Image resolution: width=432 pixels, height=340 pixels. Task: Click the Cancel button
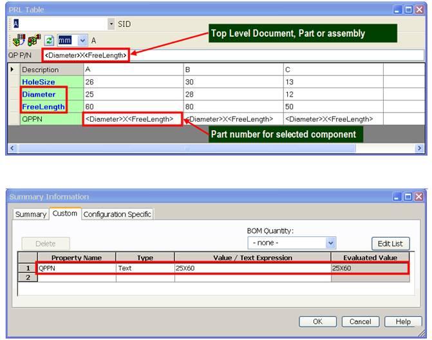point(361,321)
